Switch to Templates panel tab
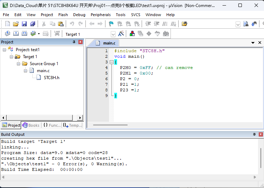264x188 pixels. [72, 125]
